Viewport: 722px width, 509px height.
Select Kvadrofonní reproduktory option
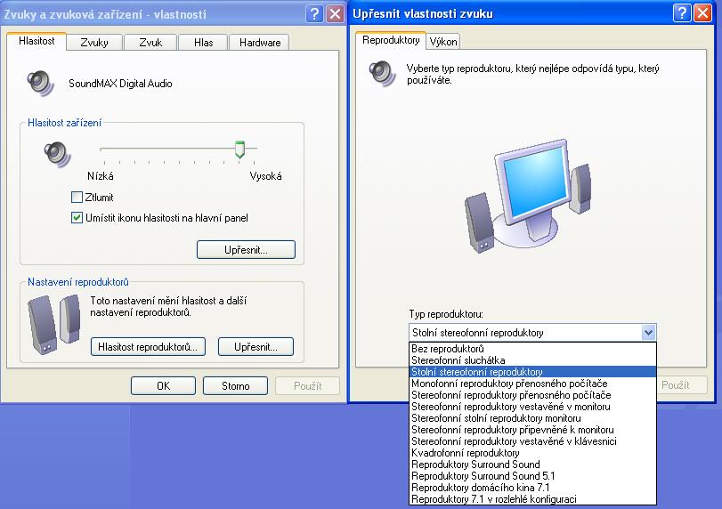[x=532, y=452]
